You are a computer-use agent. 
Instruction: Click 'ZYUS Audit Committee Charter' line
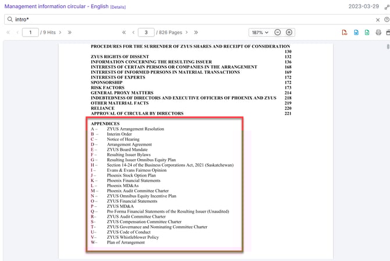point(136,217)
